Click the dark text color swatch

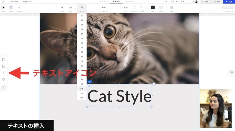tap(153, 8)
